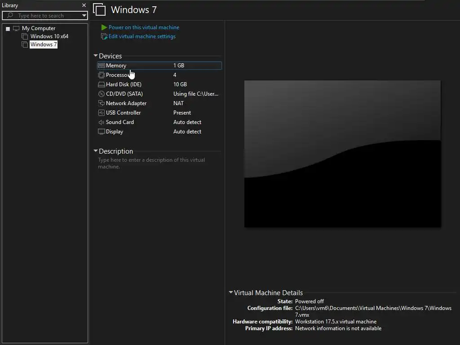The width and height of the screenshot is (460, 345).
Task: Click the CD/DVD (SATA) disc icon
Action: tap(102, 94)
